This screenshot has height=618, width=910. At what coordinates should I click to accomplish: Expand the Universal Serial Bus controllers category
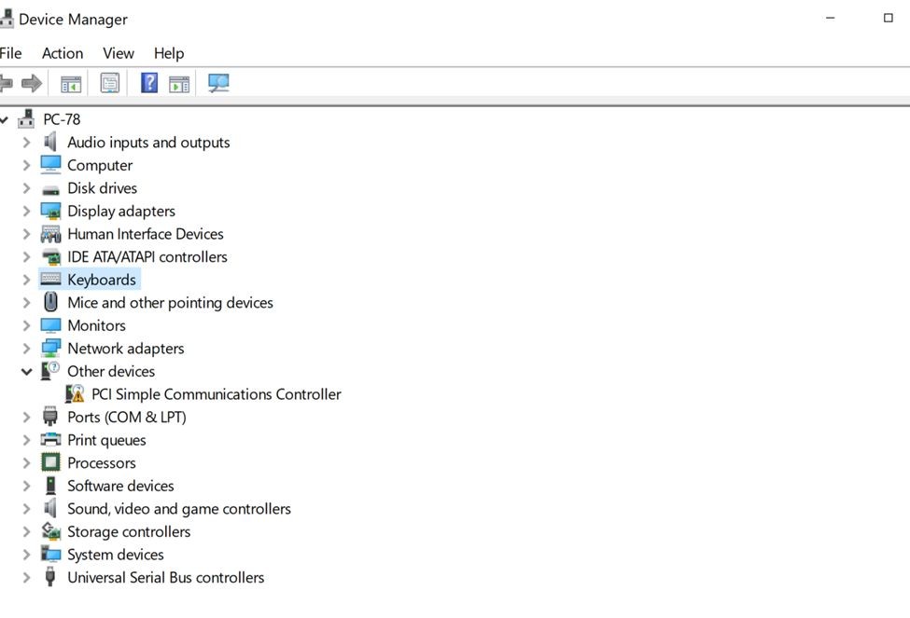click(x=26, y=577)
